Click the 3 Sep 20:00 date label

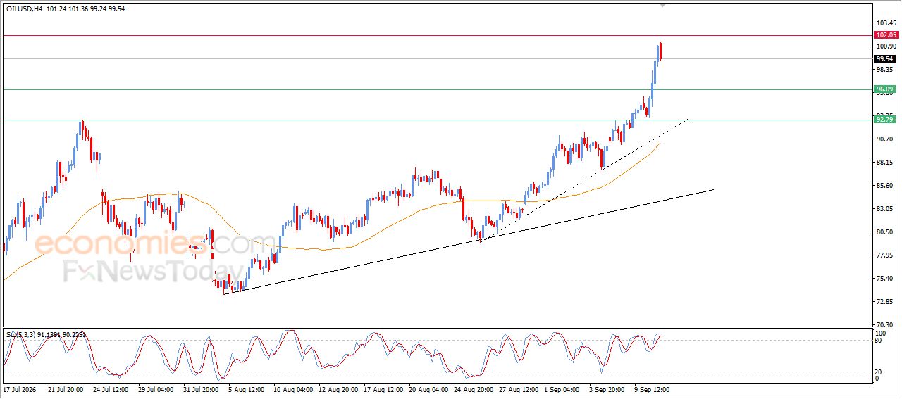click(x=607, y=388)
